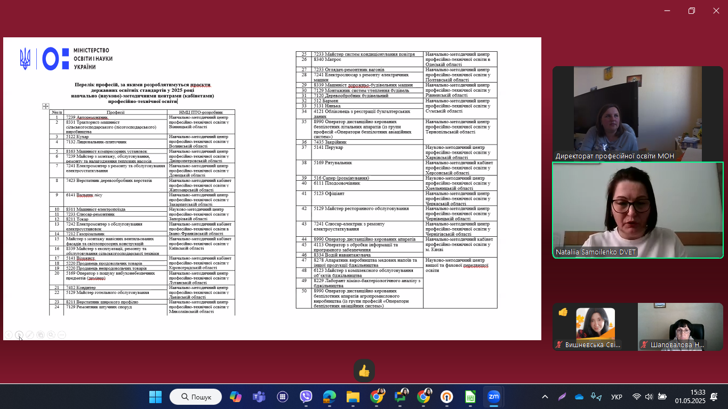728x409 pixels.
Task: Select Директорат професійної освіти МОН video tile
Action: pos(637,113)
